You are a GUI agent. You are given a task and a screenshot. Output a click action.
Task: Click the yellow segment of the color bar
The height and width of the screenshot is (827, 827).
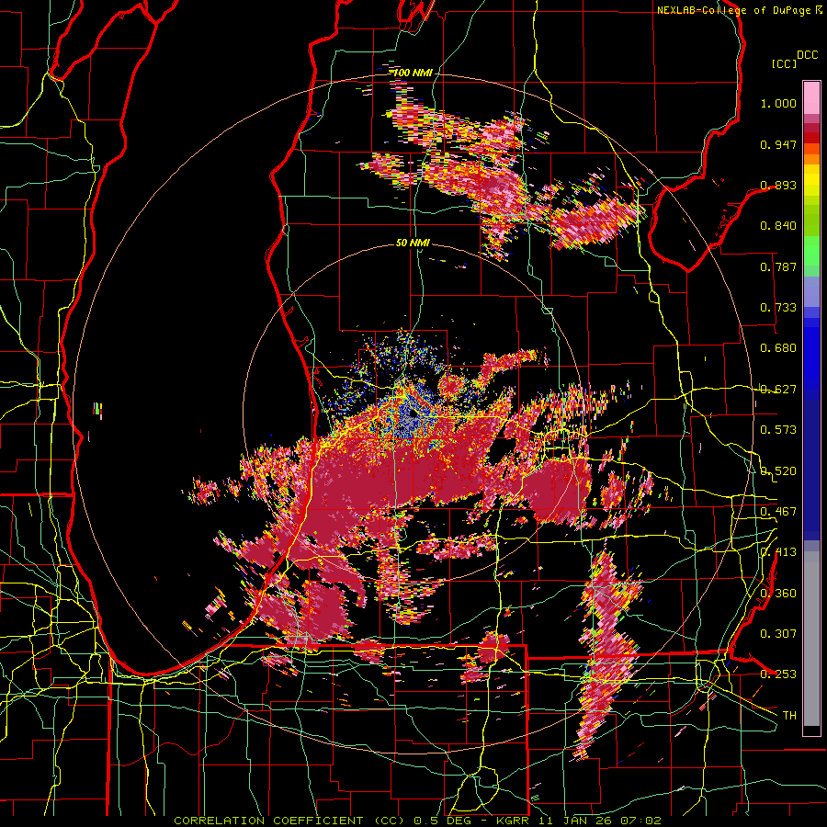[811, 182]
